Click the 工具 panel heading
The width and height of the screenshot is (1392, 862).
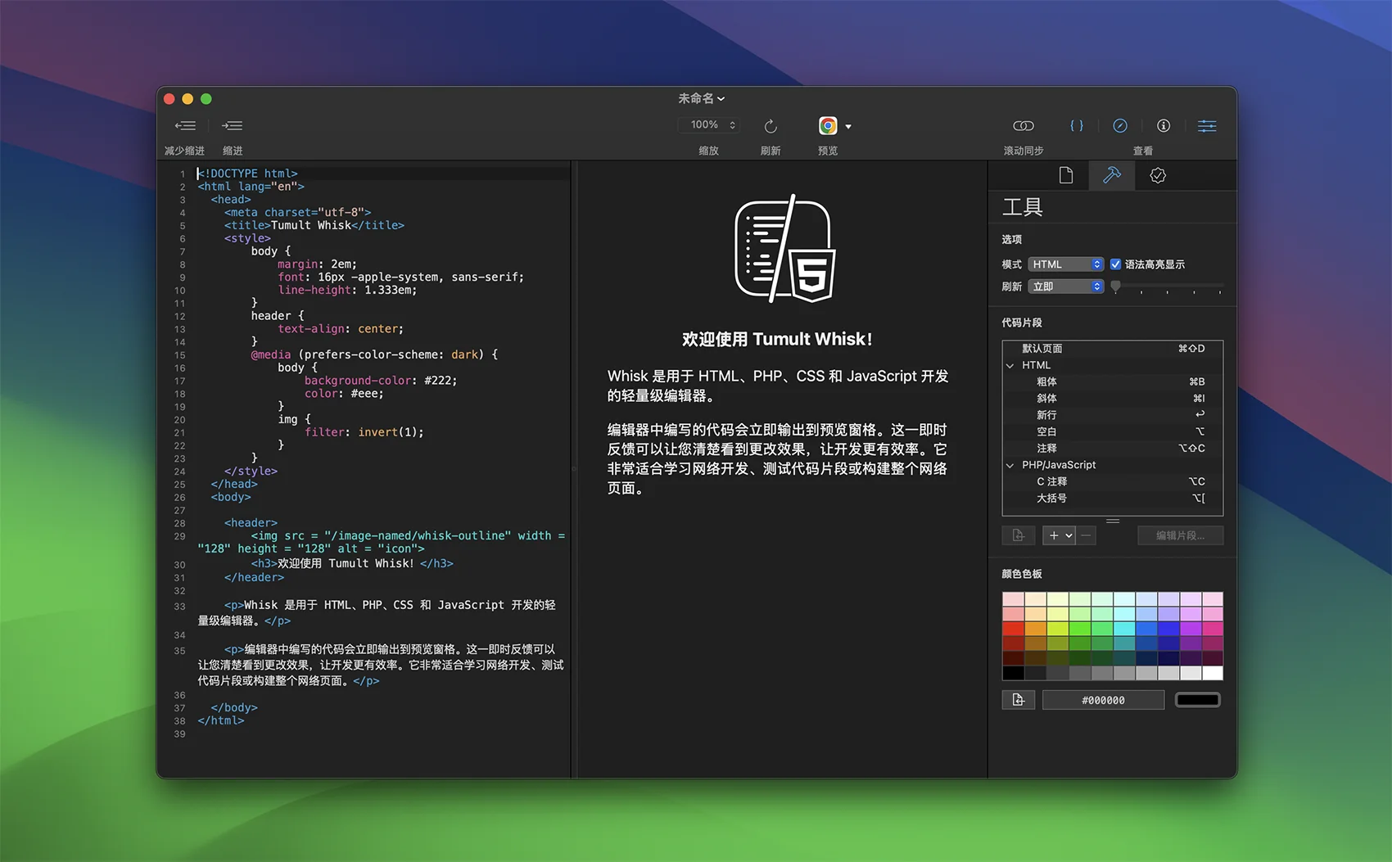click(1022, 207)
